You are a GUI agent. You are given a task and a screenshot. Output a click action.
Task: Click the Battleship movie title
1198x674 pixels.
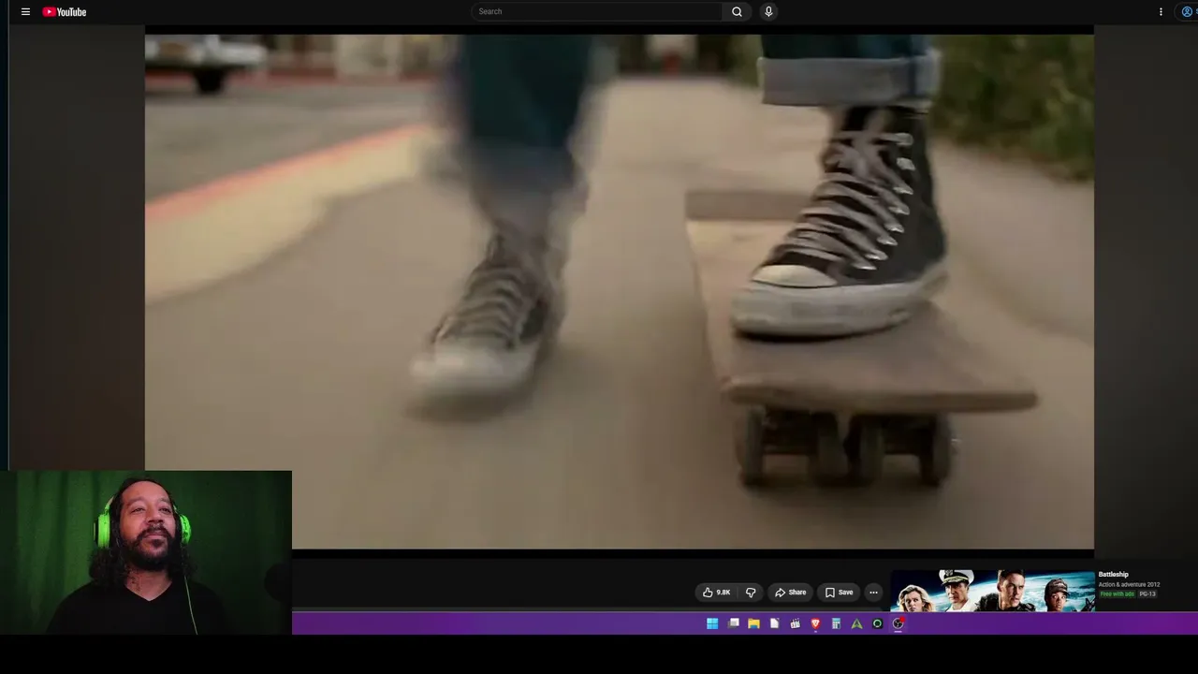tap(1114, 575)
